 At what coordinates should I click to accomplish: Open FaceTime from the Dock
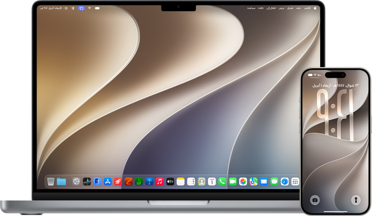point(232,182)
